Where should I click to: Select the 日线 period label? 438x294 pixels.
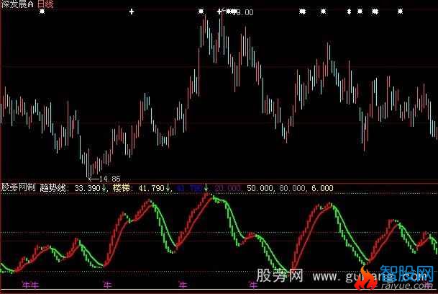point(45,4)
